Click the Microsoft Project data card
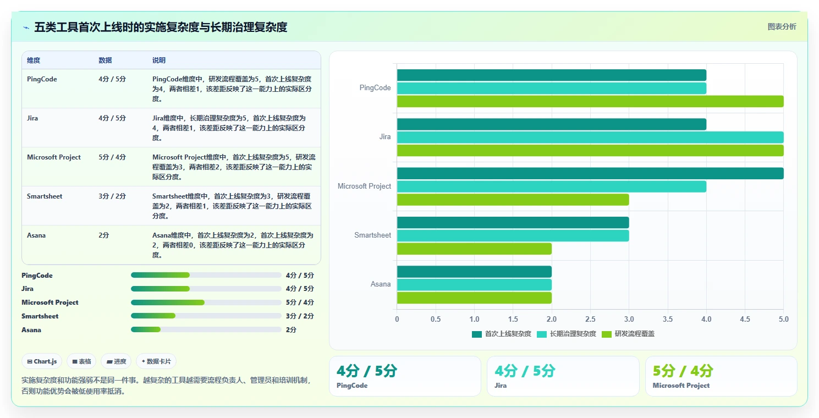Screen dimensions: 819x418 pyautogui.click(x=721, y=376)
